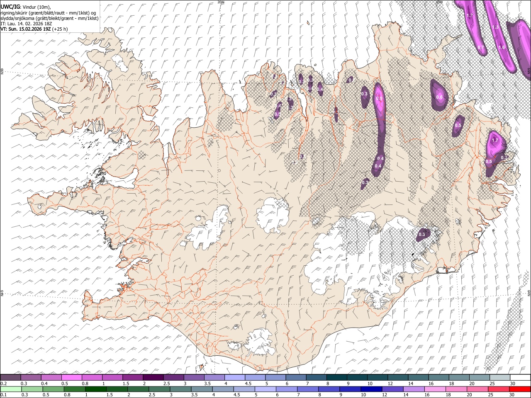Click the 0.6 precipitation value in the northeast

[440, 97]
